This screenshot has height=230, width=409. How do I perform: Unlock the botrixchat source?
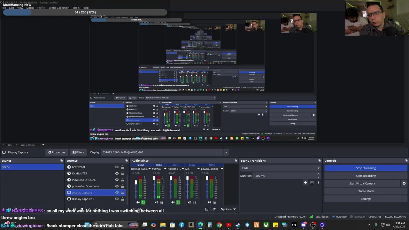pos(122,167)
